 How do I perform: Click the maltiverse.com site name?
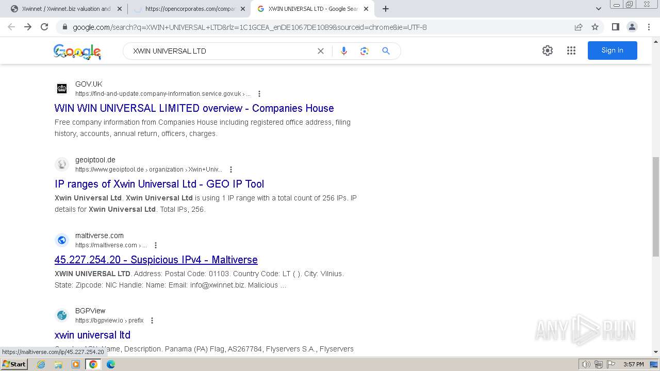(100, 235)
